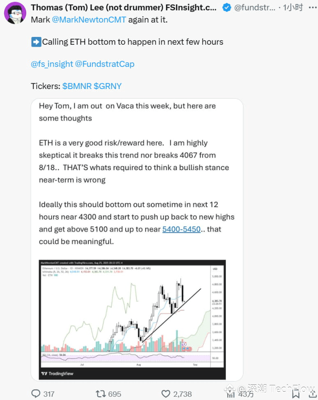Bookmark this tweet
318x400 pixels.
tap(296, 394)
